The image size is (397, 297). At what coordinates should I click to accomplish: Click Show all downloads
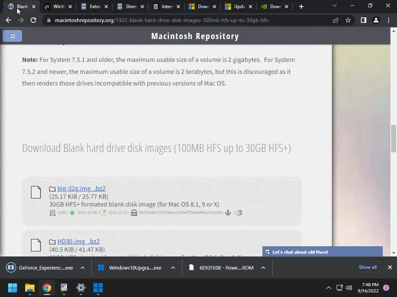point(368,267)
